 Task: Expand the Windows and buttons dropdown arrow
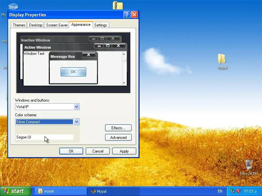coord(76,107)
